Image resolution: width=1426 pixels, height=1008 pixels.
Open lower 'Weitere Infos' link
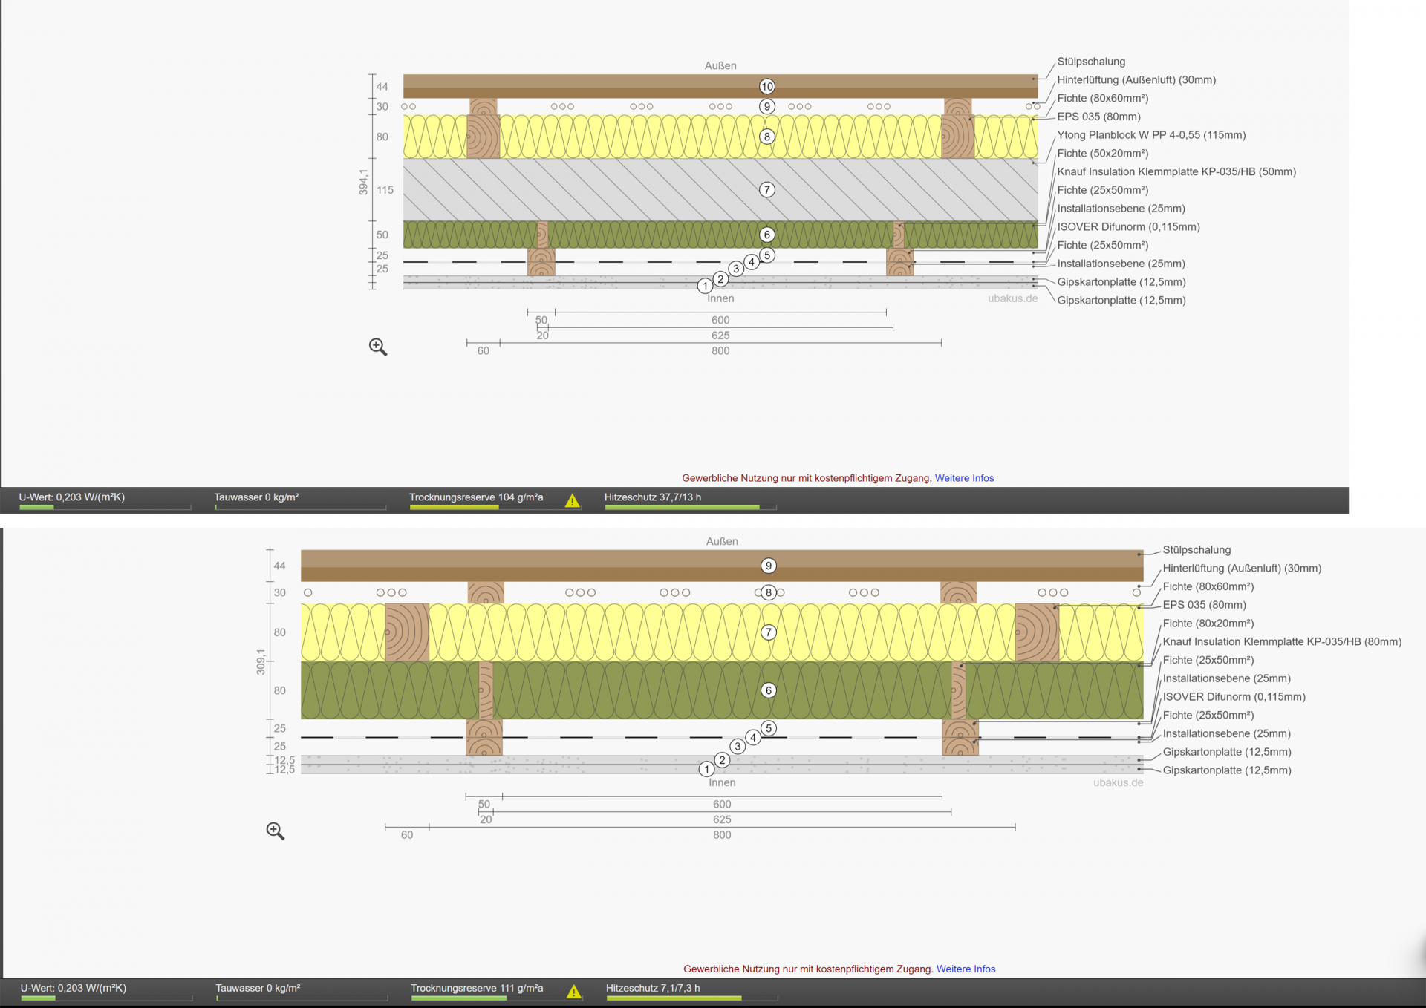(966, 969)
